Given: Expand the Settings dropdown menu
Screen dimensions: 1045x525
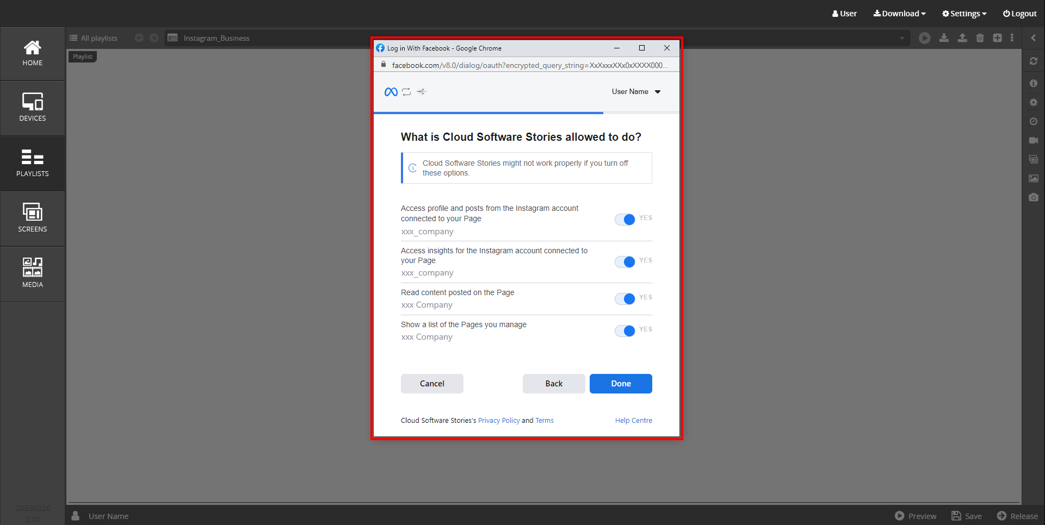Looking at the screenshot, I should pos(964,14).
